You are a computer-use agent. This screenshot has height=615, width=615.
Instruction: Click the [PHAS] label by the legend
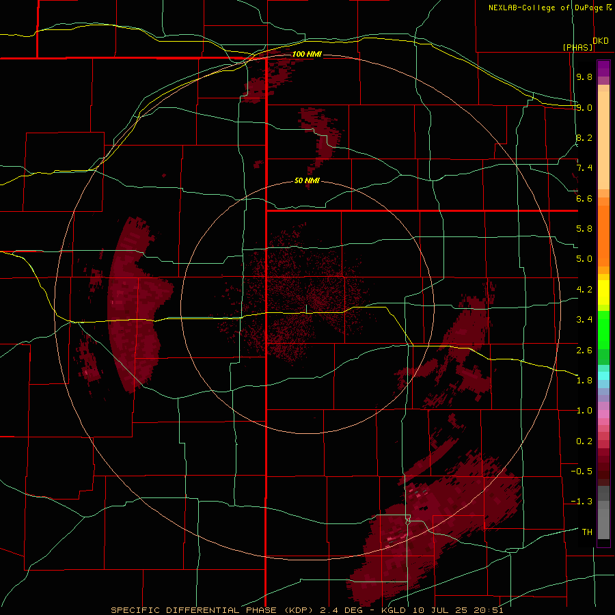577,47
